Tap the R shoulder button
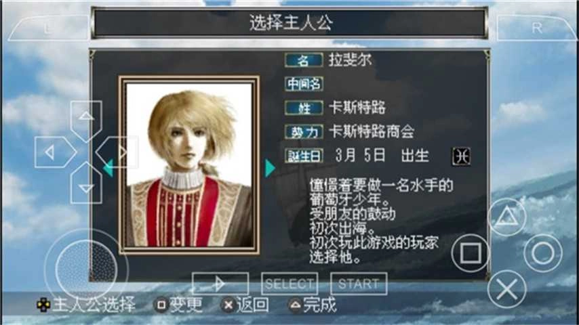The height and width of the screenshot is (325, 579). click(536, 28)
